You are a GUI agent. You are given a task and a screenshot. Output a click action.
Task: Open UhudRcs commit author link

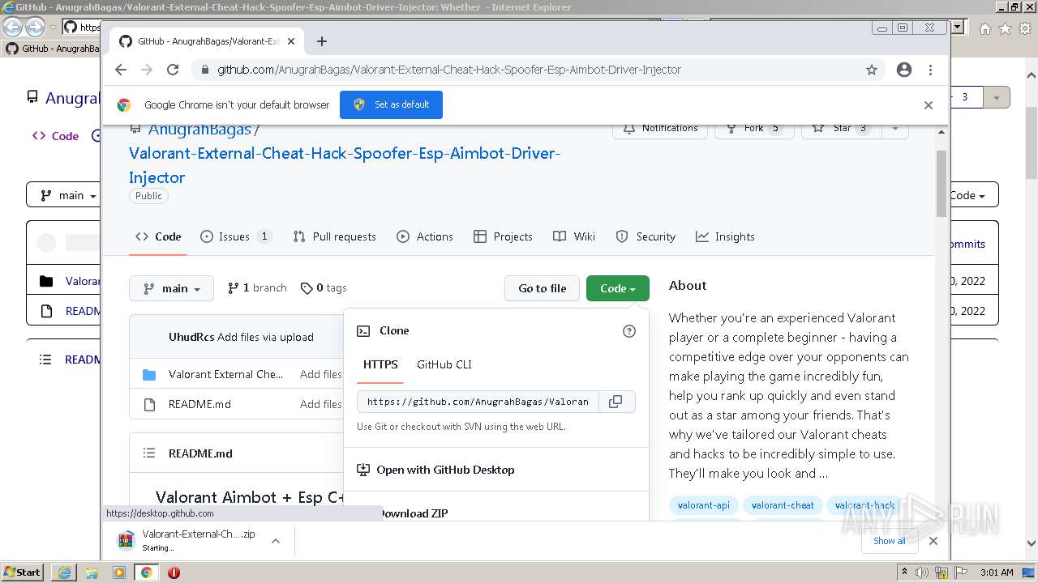pyautogui.click(x=191, y=337)
